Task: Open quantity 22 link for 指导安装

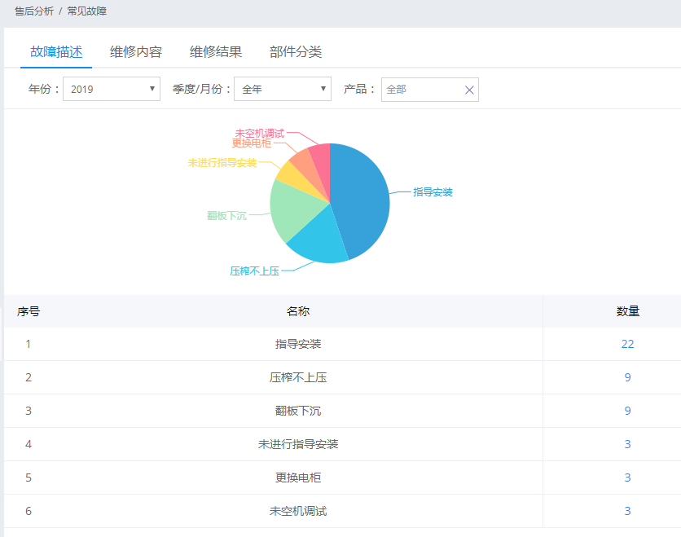Action: [x=627, y=344]
